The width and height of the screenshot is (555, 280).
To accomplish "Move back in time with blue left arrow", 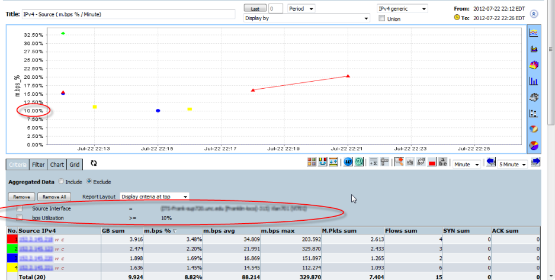I will pos(490,162).
